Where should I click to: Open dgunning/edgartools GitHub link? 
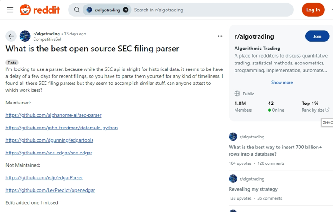(x=49, y=140)
